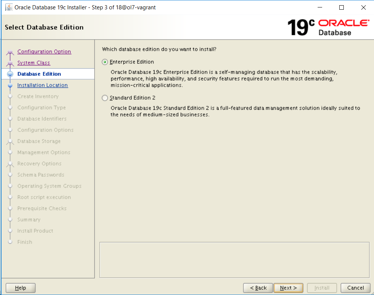
Task: Proceed with the Next button
Action: 289,288
